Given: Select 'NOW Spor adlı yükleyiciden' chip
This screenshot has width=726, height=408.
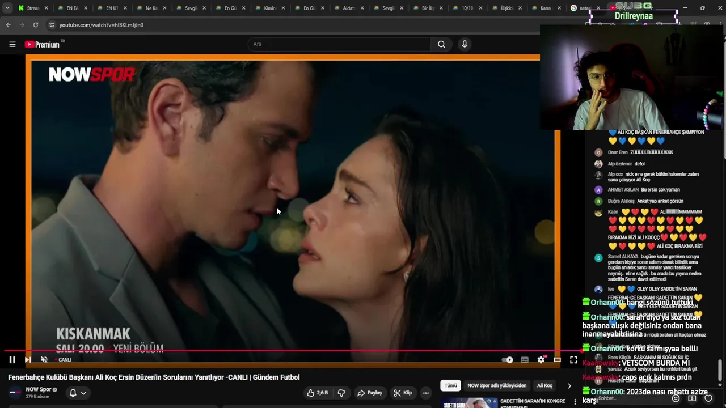Looking at the screenshot, I should (497, 385).
